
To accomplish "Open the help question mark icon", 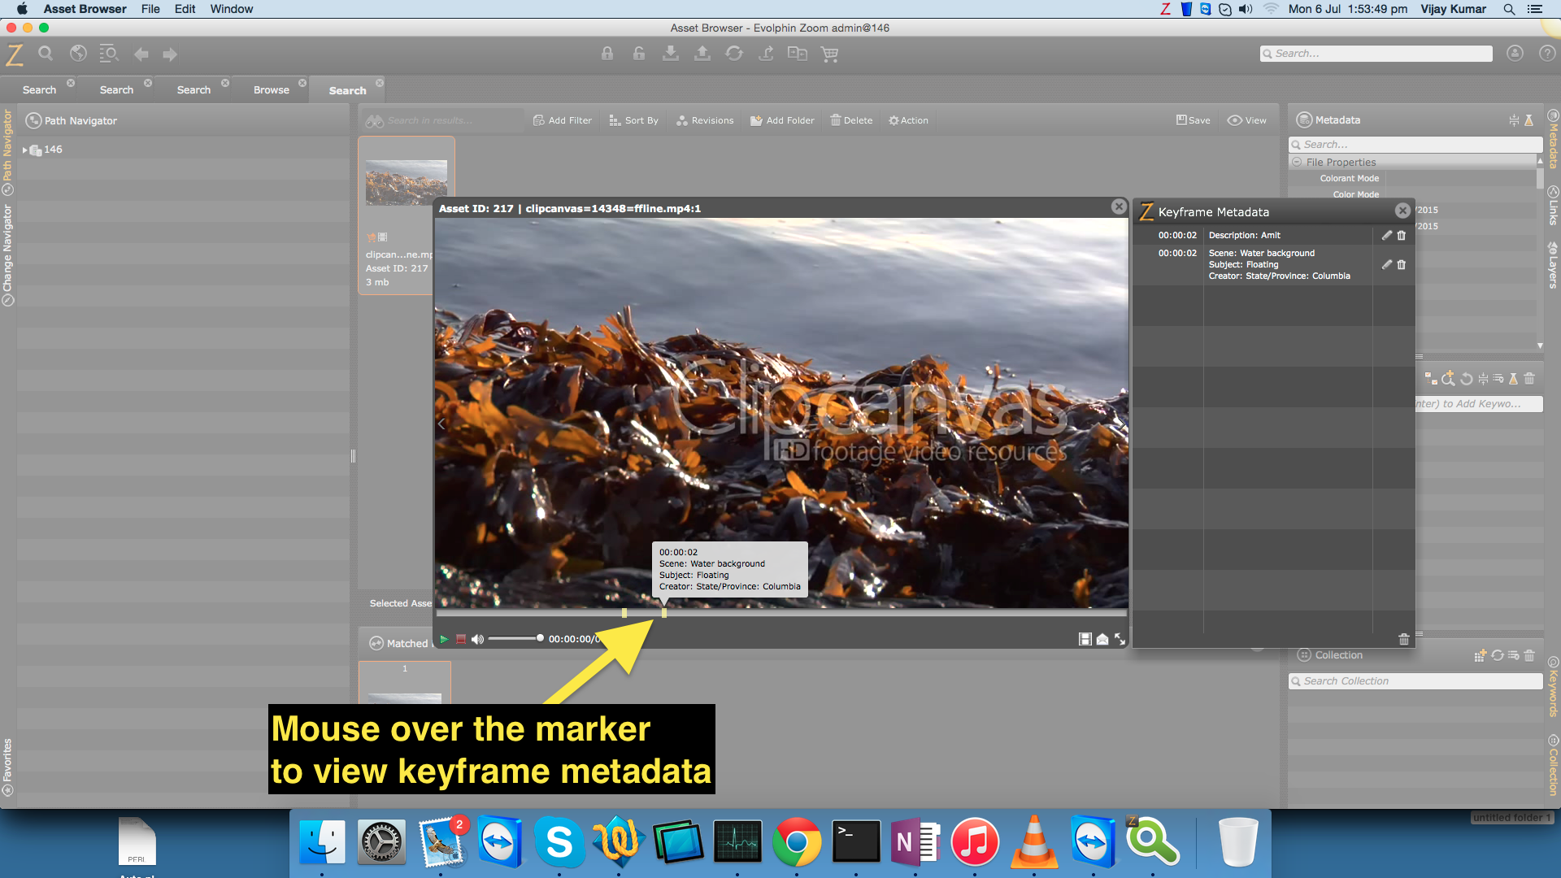I will pyautogui.click(x=1547, y=54).
